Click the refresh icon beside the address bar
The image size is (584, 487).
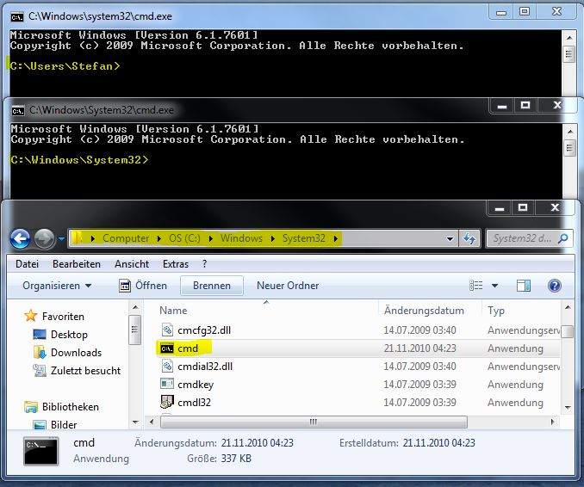469,238
